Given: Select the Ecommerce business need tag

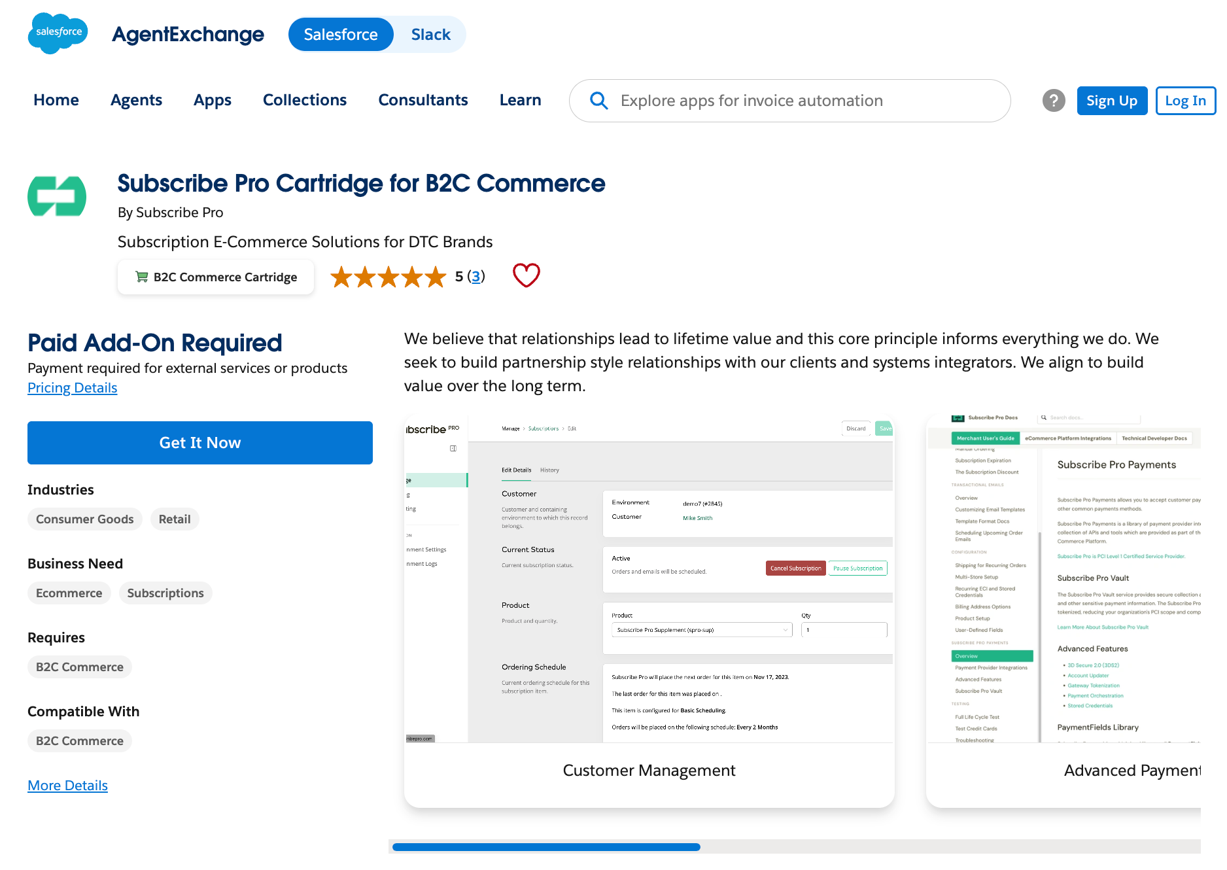Looking at the screenshot, I should pyautogui.click(x=69, y=593).
